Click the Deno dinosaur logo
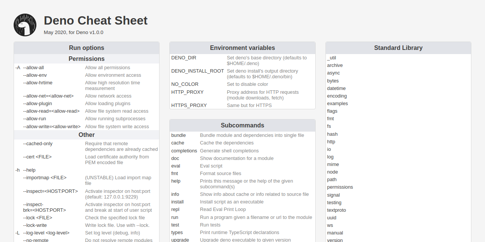This screenshot has height=242, width=485. click(x=25, y=25)
